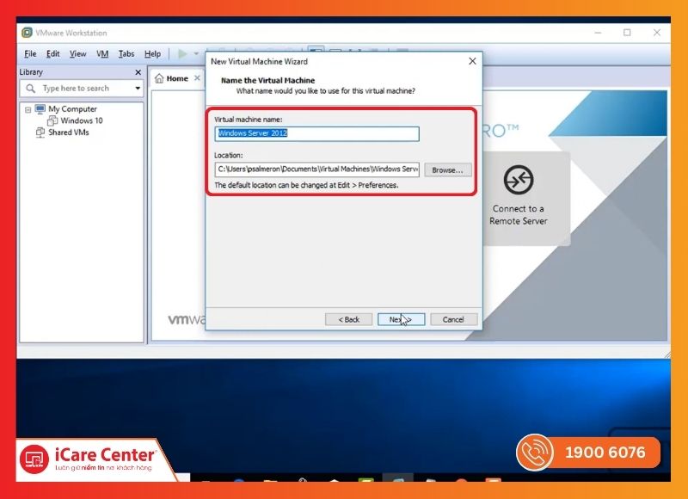
Task: Click the Location path field
Action: pos(316,169)
